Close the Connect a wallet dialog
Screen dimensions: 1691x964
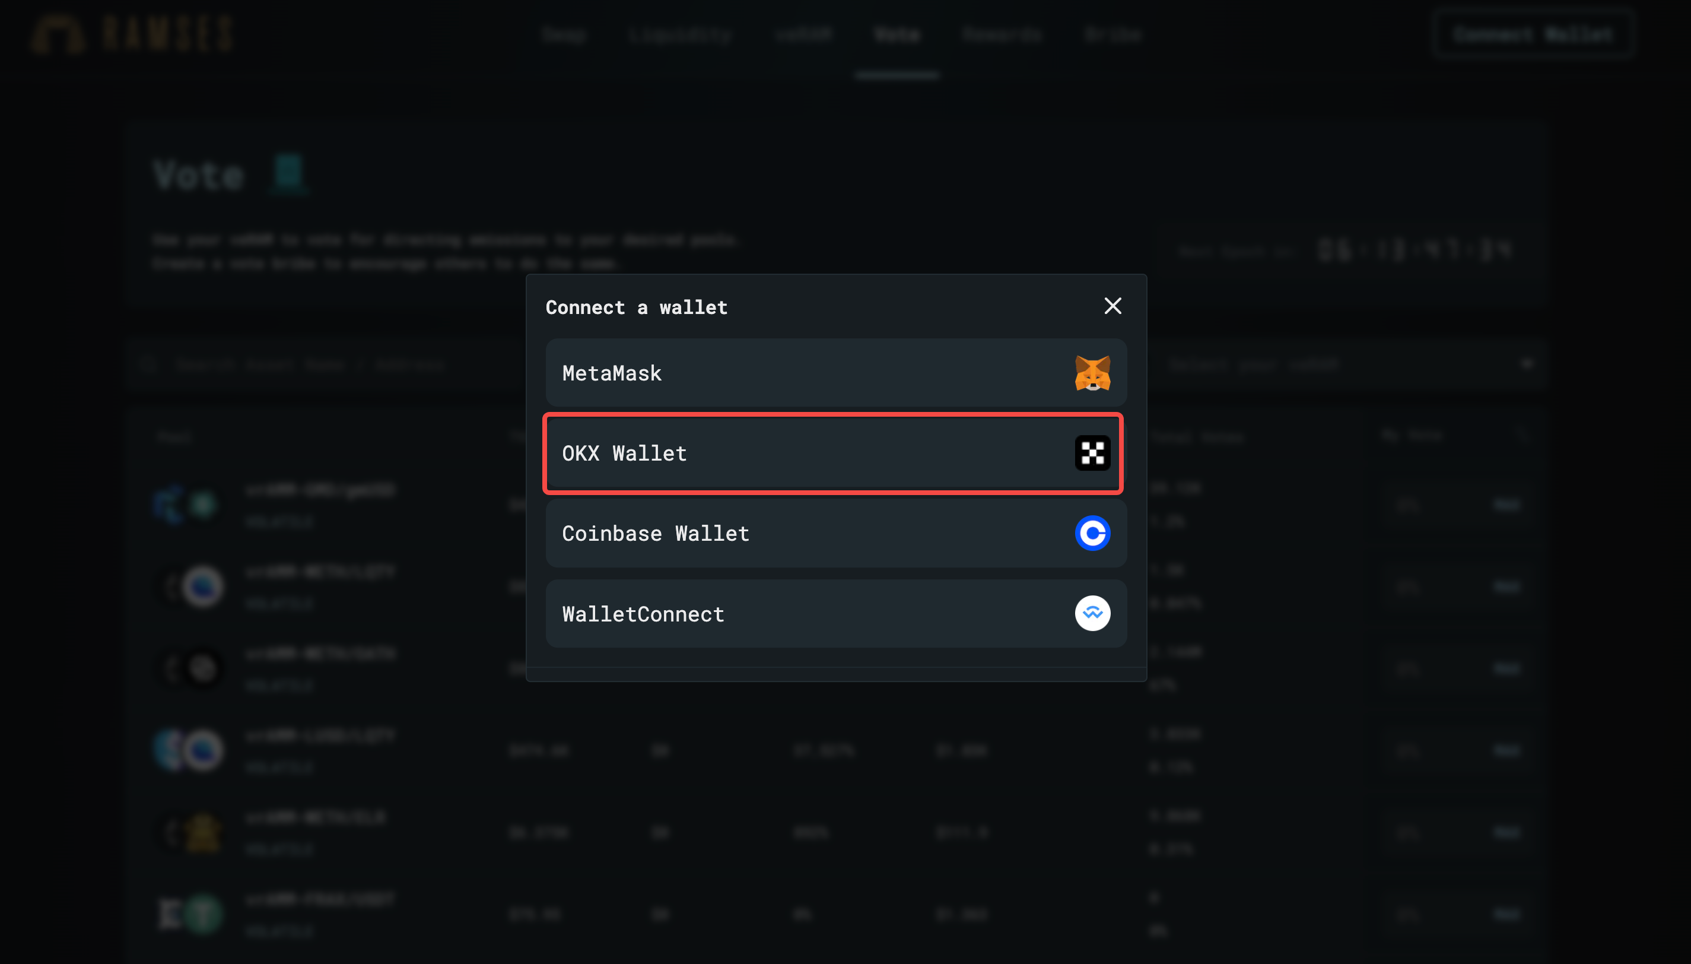(x=1112, y=306)
